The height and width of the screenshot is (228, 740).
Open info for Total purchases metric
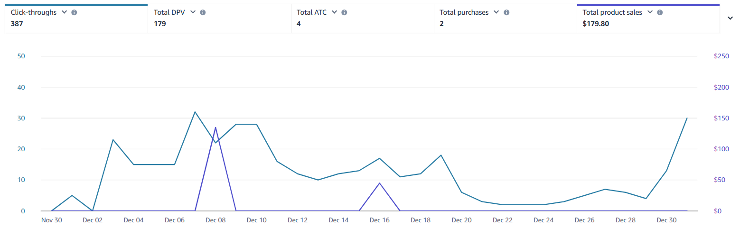[x=506, y=12]
